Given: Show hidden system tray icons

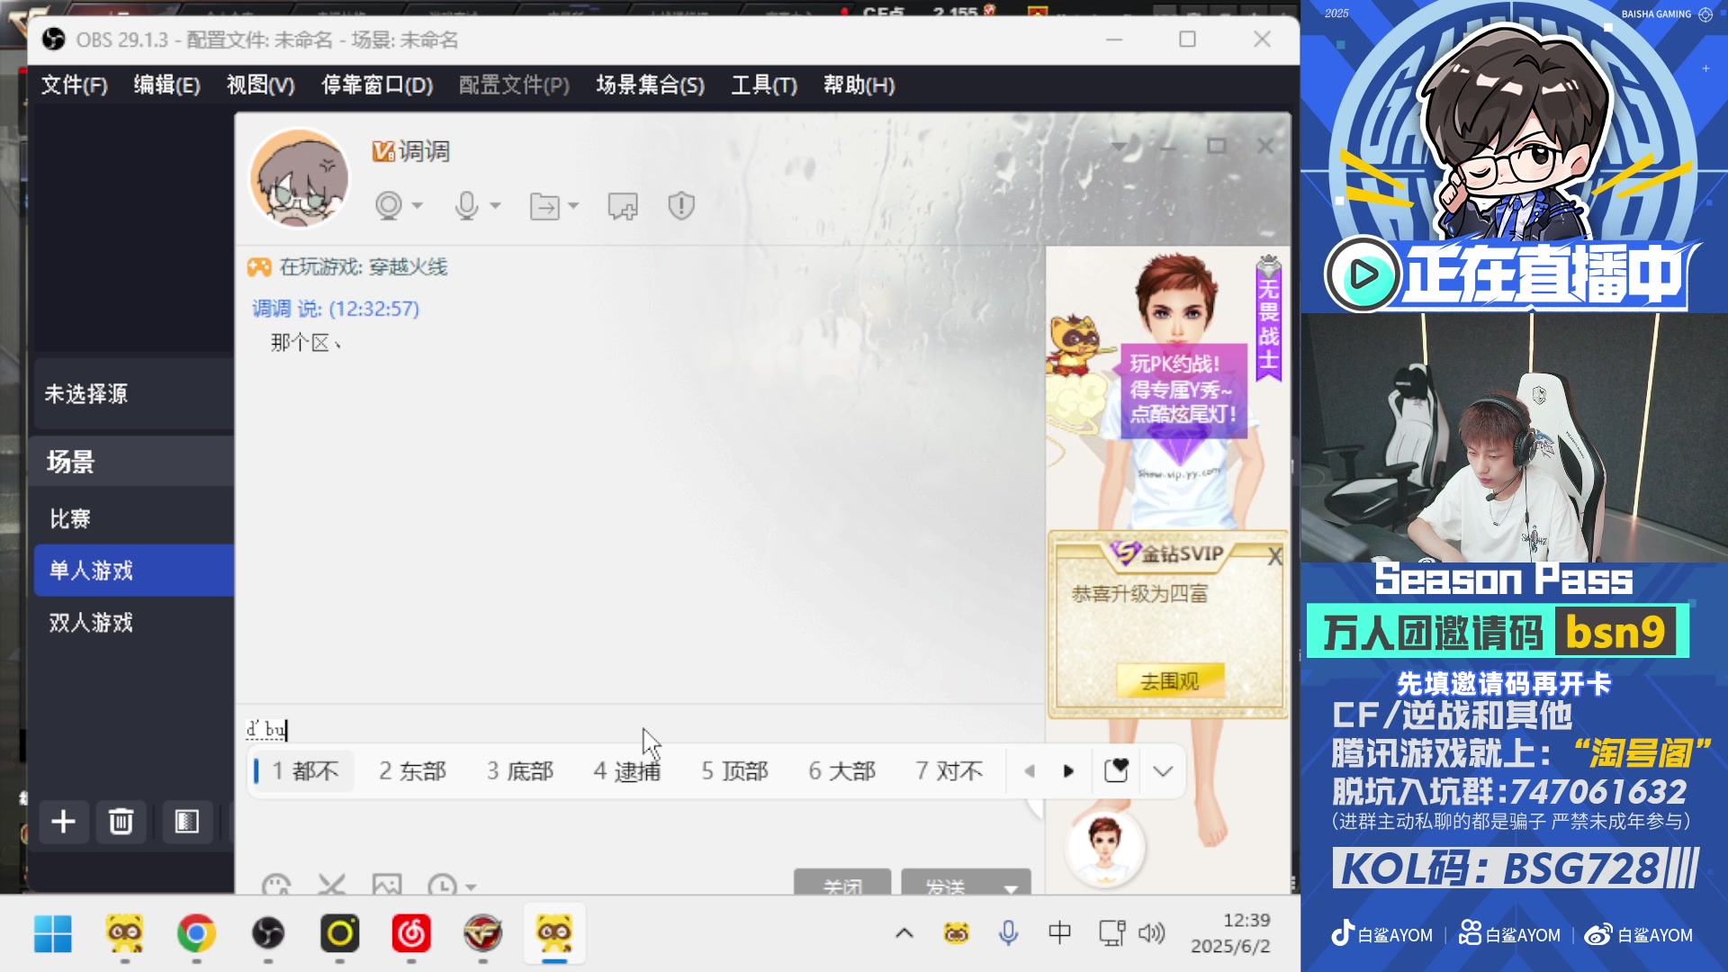Looking at the screenshot, I should coord(904,933).
